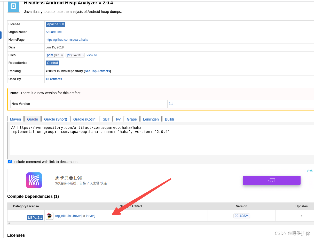This screenshot has height=238, width=314.
Task: Click the trove4j version 20160824 link
Action: click(241, 216)
